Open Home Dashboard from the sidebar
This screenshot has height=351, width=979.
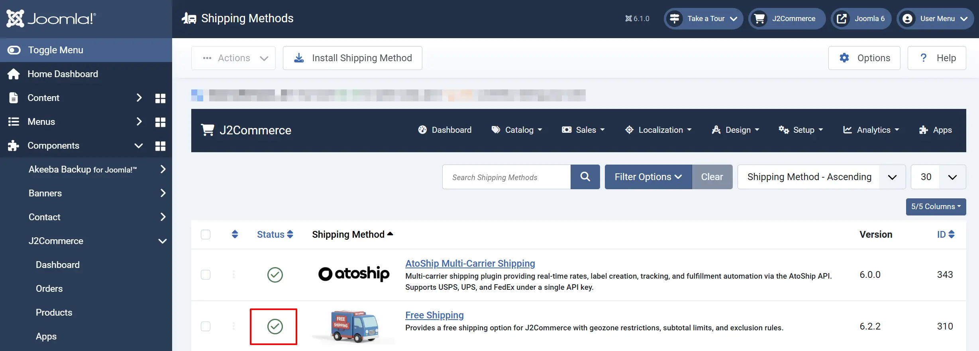(x=63, y=74)
